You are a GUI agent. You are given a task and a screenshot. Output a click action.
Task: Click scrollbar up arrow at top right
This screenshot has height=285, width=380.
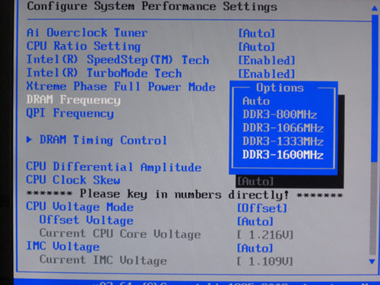(375, 8)
